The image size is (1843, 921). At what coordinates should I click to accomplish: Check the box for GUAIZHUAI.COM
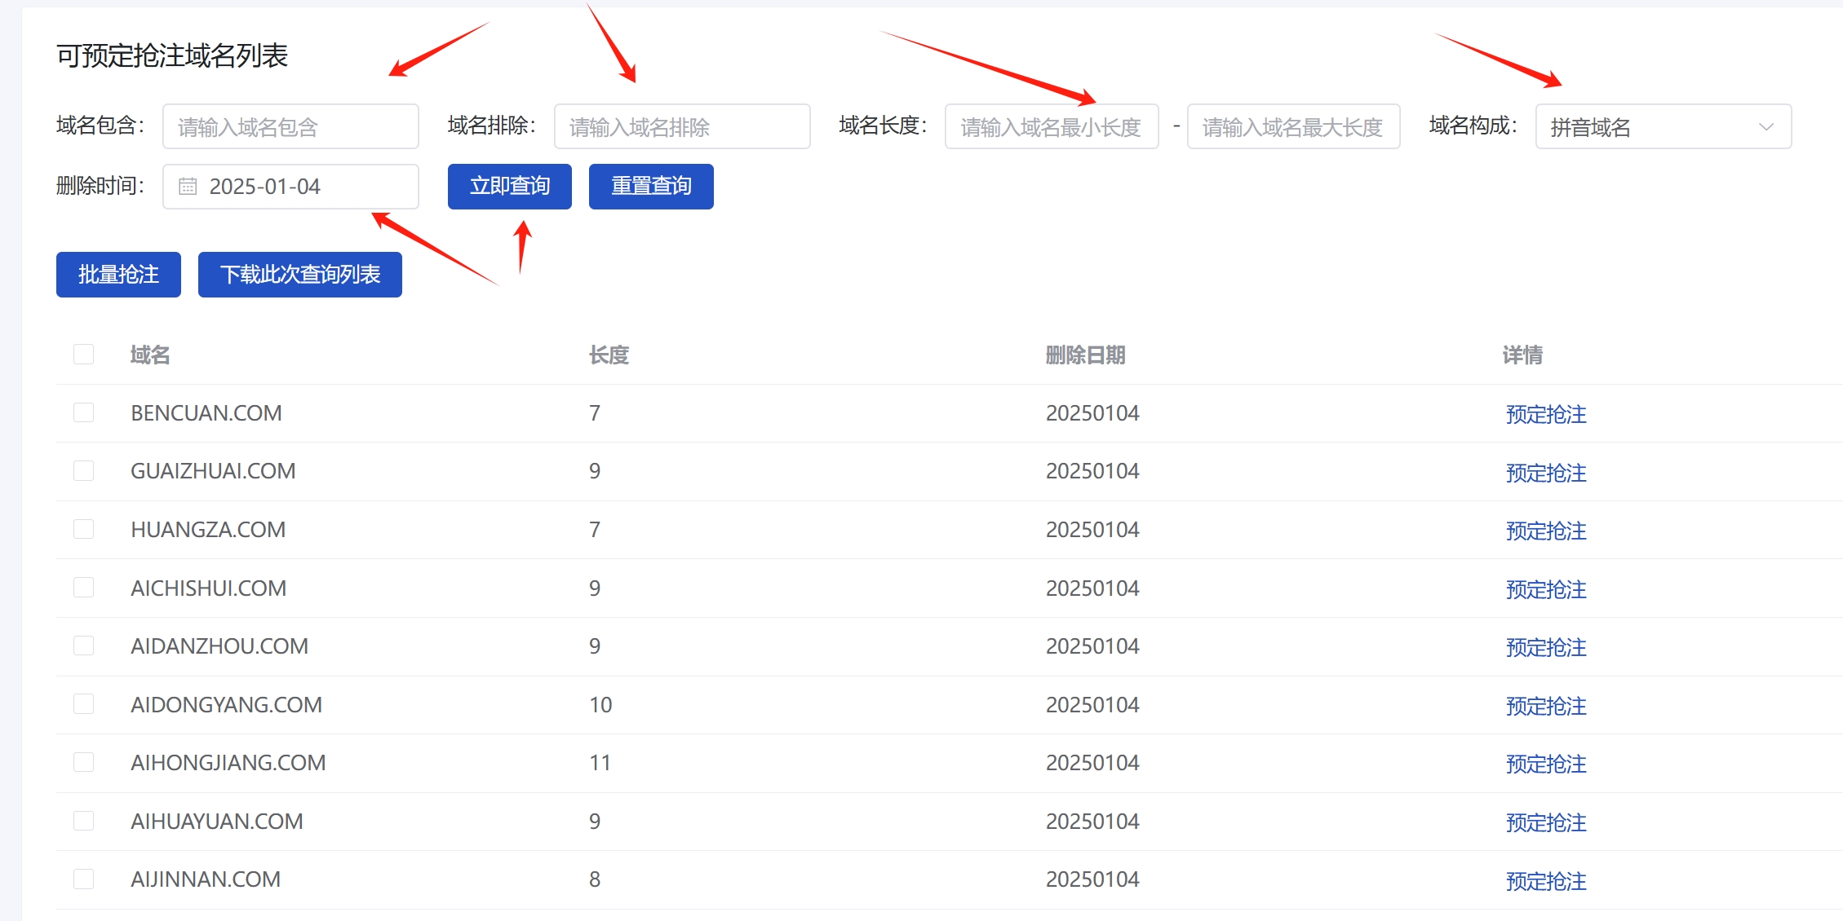[x=83, y=470]
